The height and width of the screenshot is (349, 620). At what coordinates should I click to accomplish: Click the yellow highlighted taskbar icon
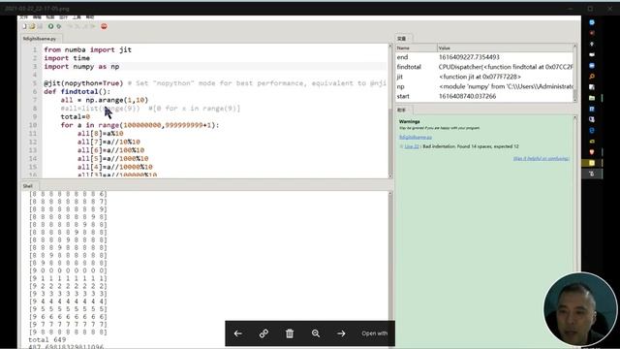(x=592, y=163)
